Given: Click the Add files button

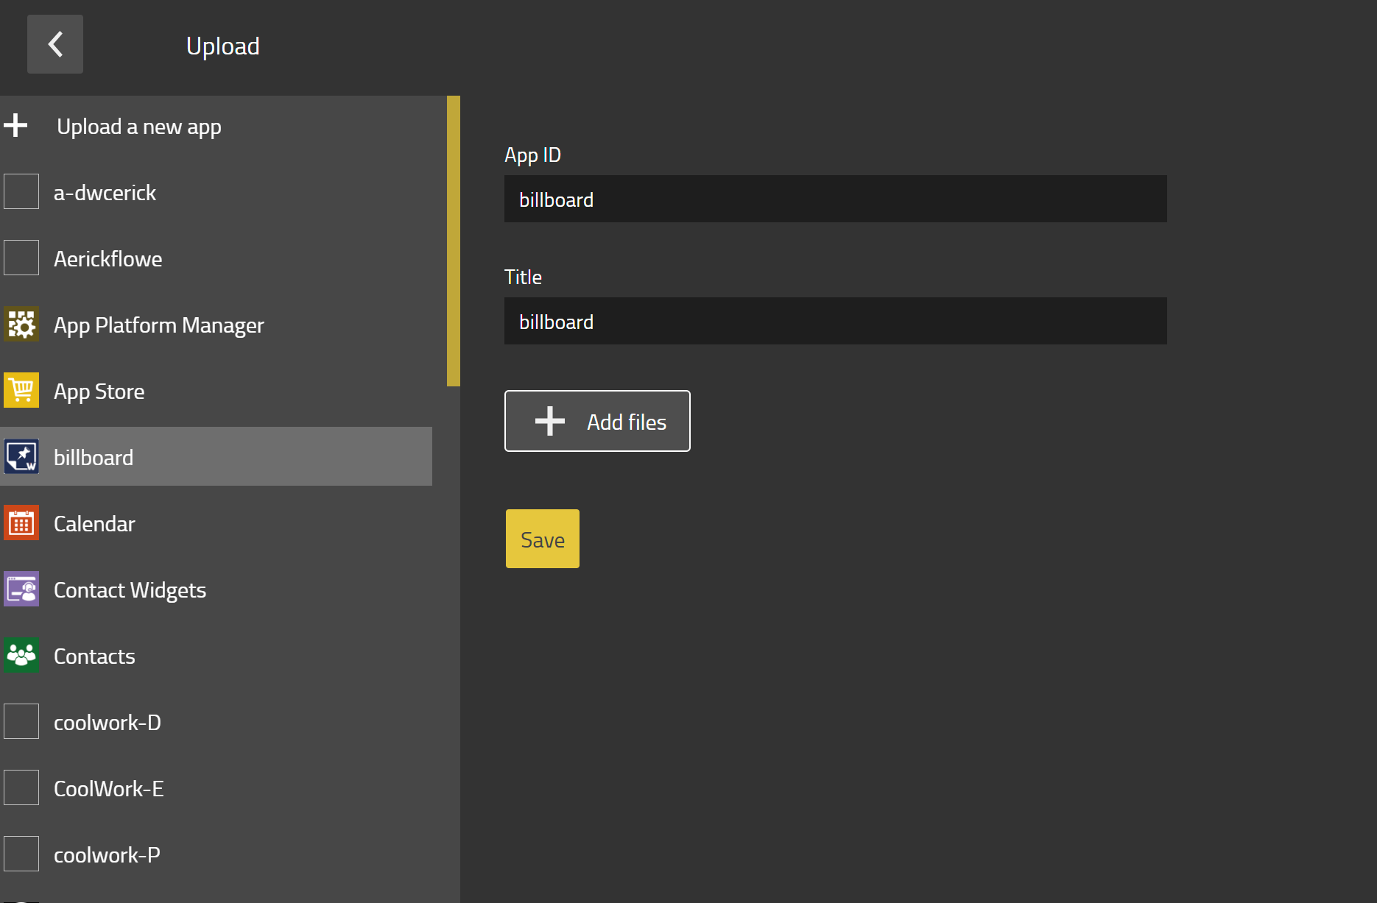Looking at the screenshot, I should (x=597, y=421).
